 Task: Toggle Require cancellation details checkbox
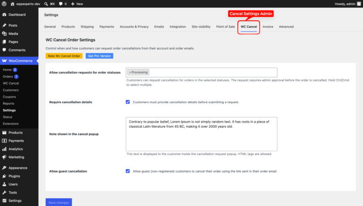[128, 102]
